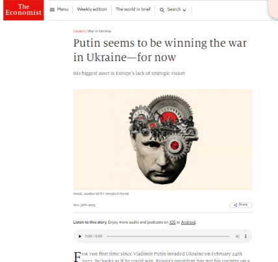This screenshot has width=278, height=262.
Task: Click the audio time display 0:00
Action: click(94, 236)
